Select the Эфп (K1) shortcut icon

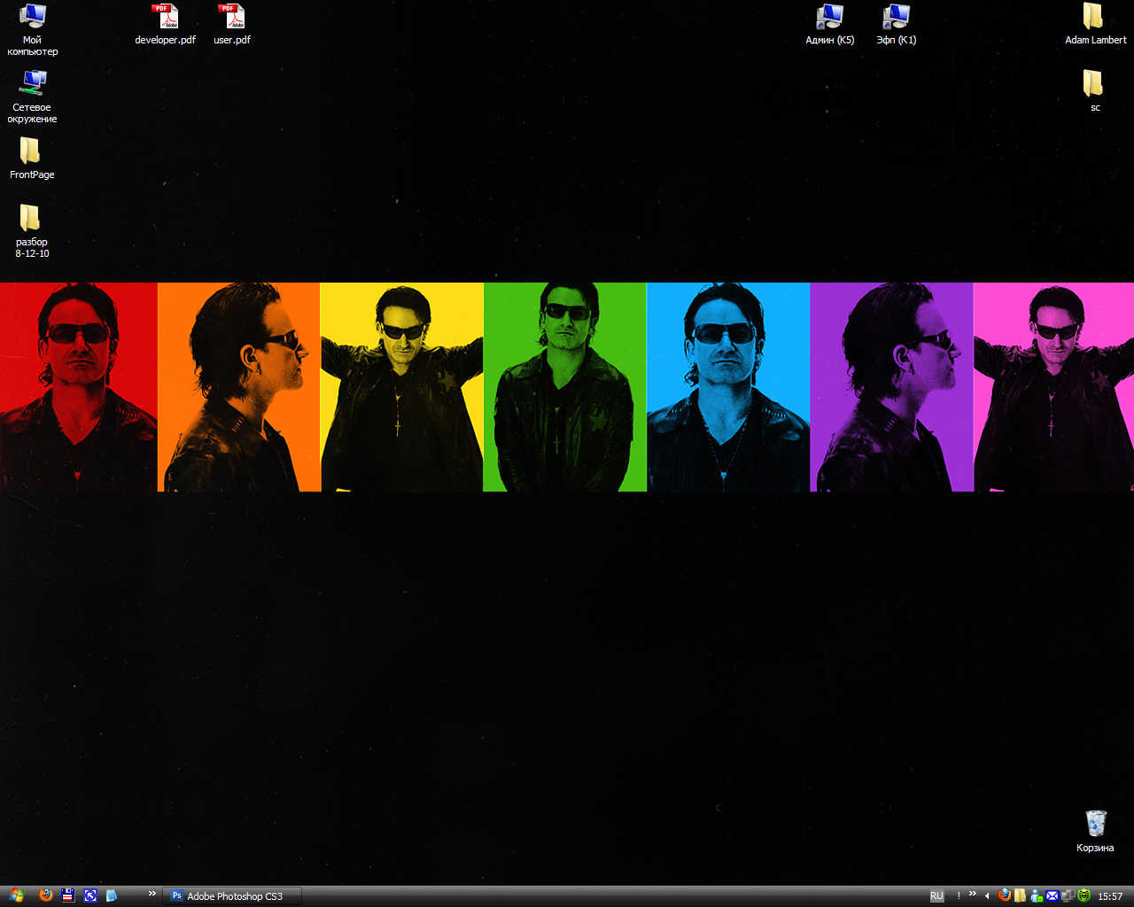tap(897, 24)
